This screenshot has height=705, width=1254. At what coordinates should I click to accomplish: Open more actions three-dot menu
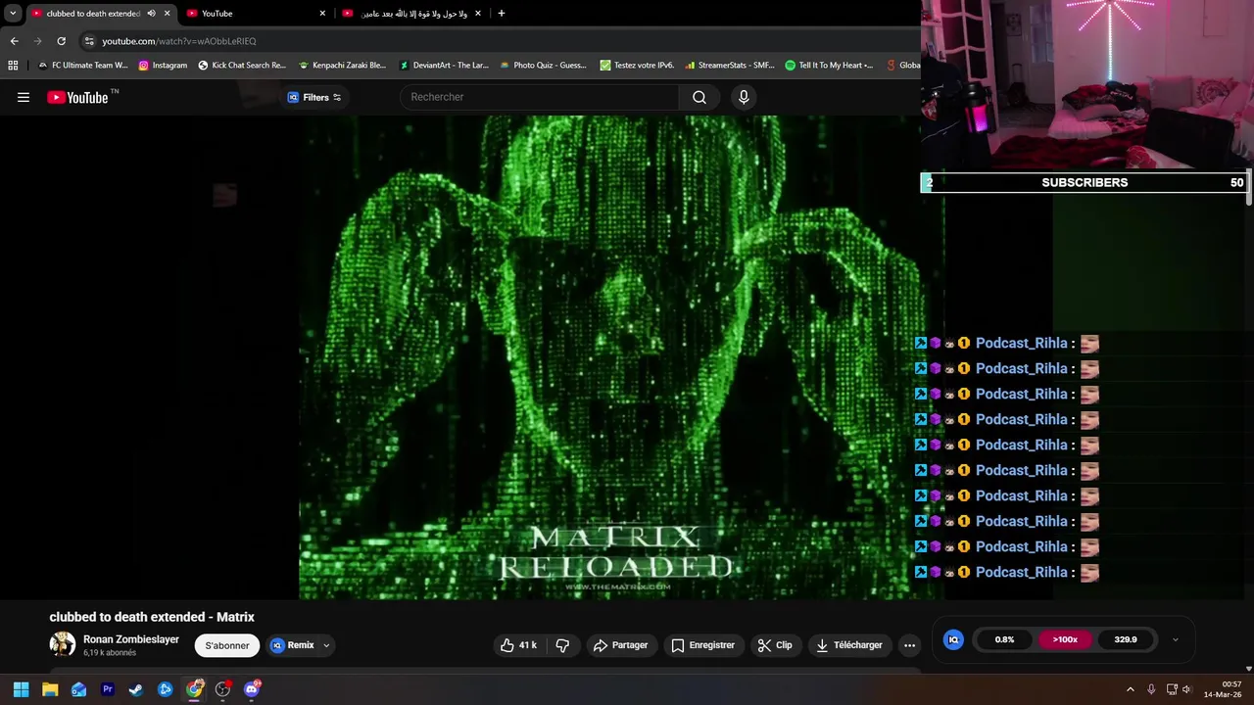click(x=909, y=645)
